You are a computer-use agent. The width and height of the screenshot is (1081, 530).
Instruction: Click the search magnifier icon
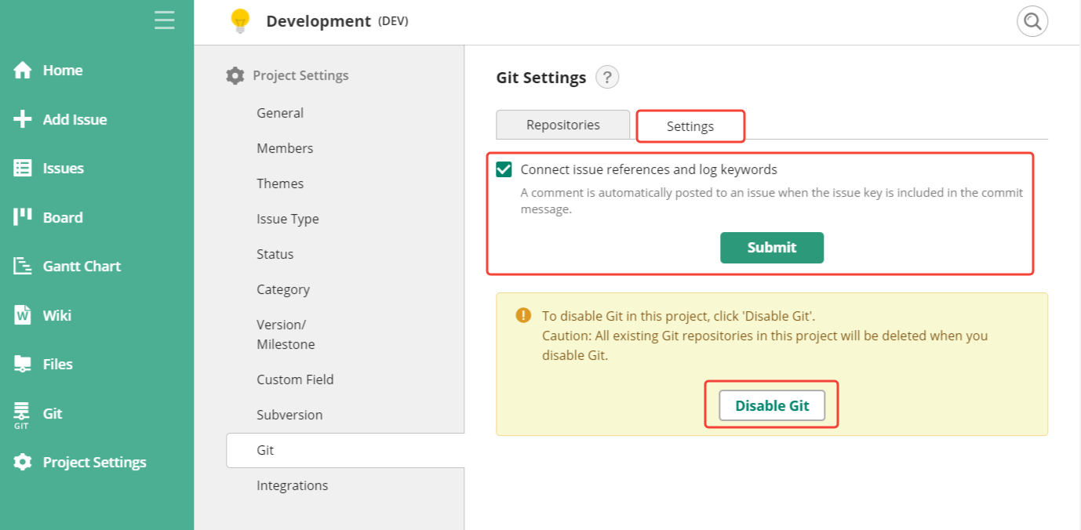[x=1032, y=21]
